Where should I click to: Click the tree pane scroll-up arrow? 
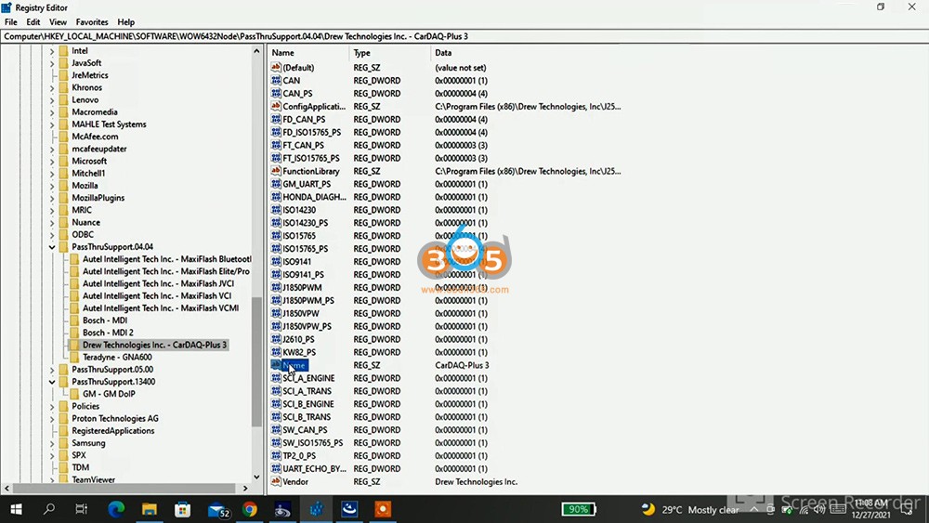click(x=256, y=51)
